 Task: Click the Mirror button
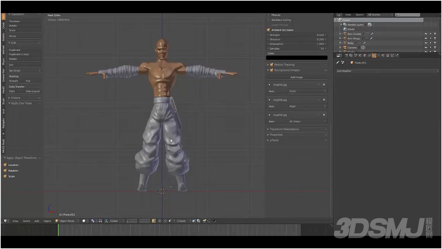pyautogui.click(x=24, y=36)
